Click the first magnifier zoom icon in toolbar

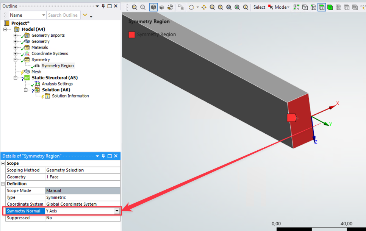pos(135,7)
